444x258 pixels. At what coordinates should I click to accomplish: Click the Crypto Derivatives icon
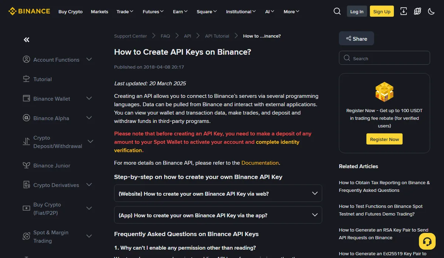(x=26, y=185)
